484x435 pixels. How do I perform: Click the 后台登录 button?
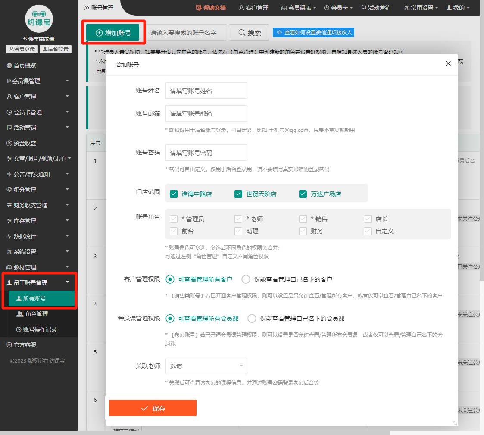[x=56, y=49]
